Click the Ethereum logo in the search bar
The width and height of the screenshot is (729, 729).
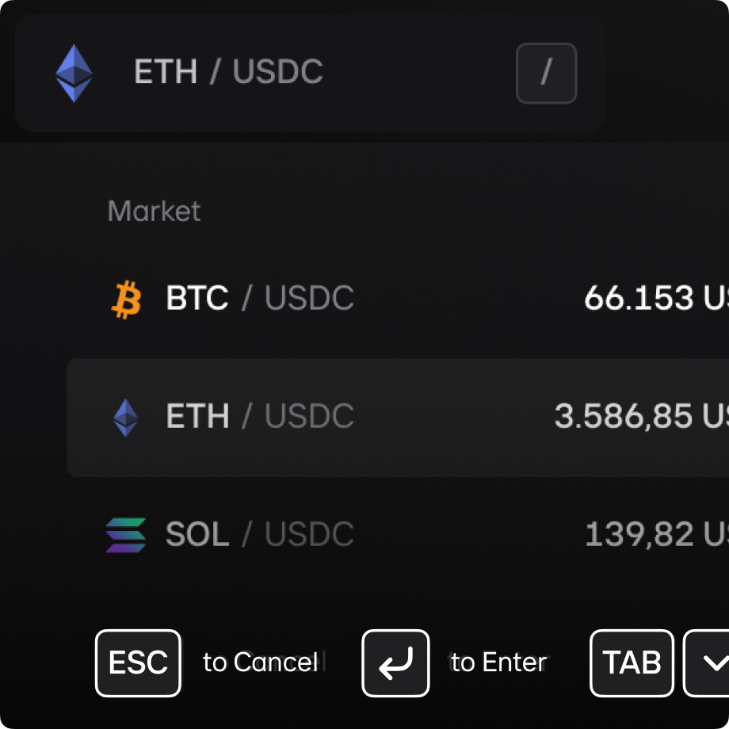click(74, 73)
